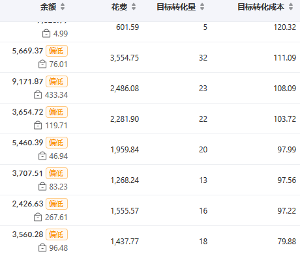Screen dimensions: 300x254
Task: Click 偏低 tag next to 3,654.72
Action: click(x=57, y=112)
